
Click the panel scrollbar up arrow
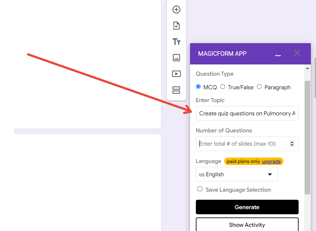[x=307, y=68]
